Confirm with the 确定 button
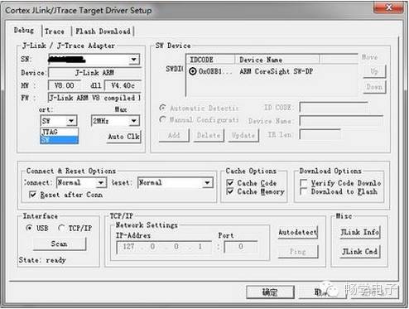 (x=270, y=292)
